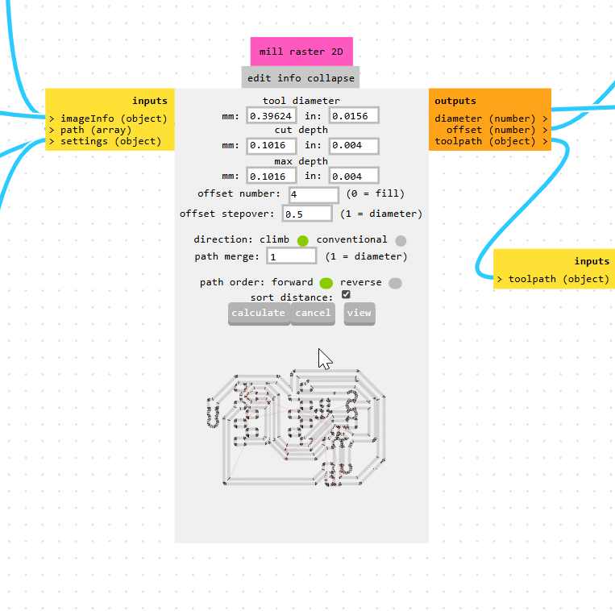
Task: Click the cut depth mm field
Action: [x=271, y=145]
